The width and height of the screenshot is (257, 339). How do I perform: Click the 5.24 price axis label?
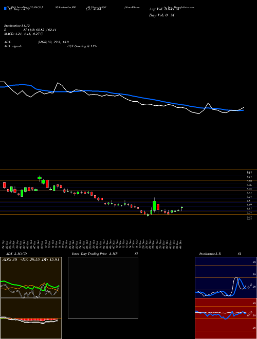pyautogui.click(x=249, y=197)
